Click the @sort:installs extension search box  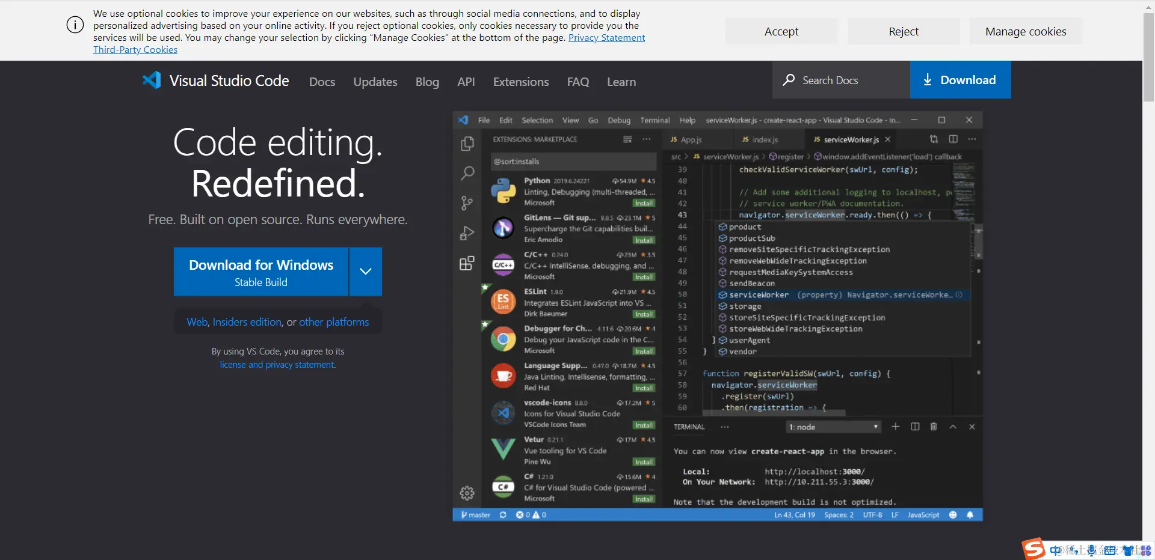point(573,161)
